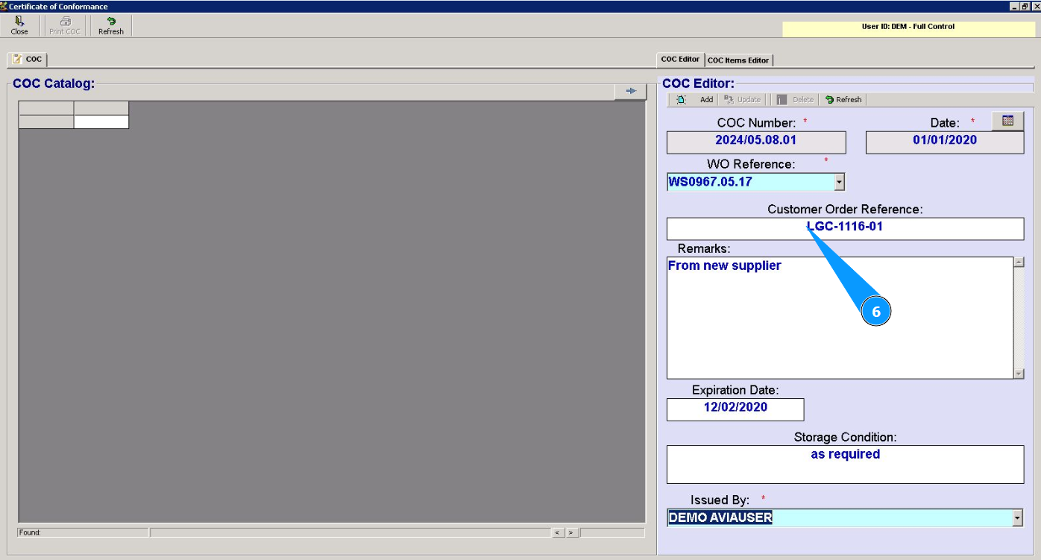Screen dimensions: 1041x560
Task: Click the Close icon in the main toolbar
Action: point(19,26)
